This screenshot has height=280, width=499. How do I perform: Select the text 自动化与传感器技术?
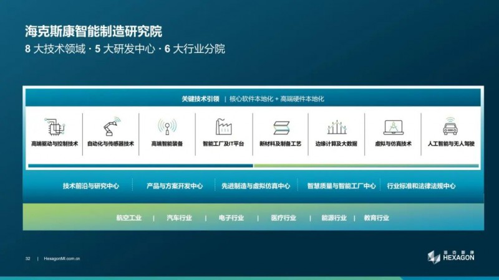click(x=111, y=144)
